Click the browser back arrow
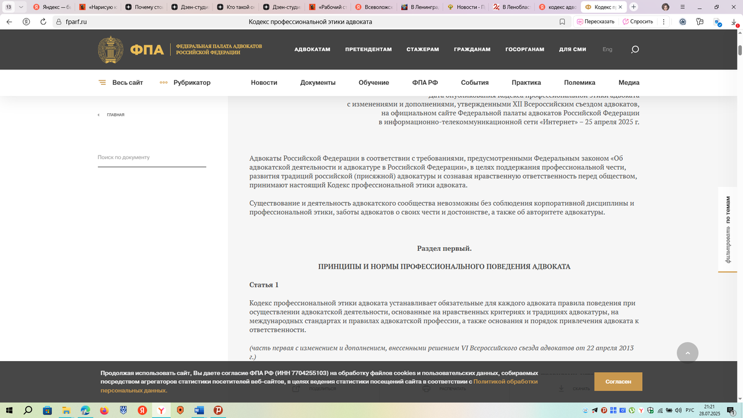The width and height of the screenshot is (743, 418). (9, 21)
